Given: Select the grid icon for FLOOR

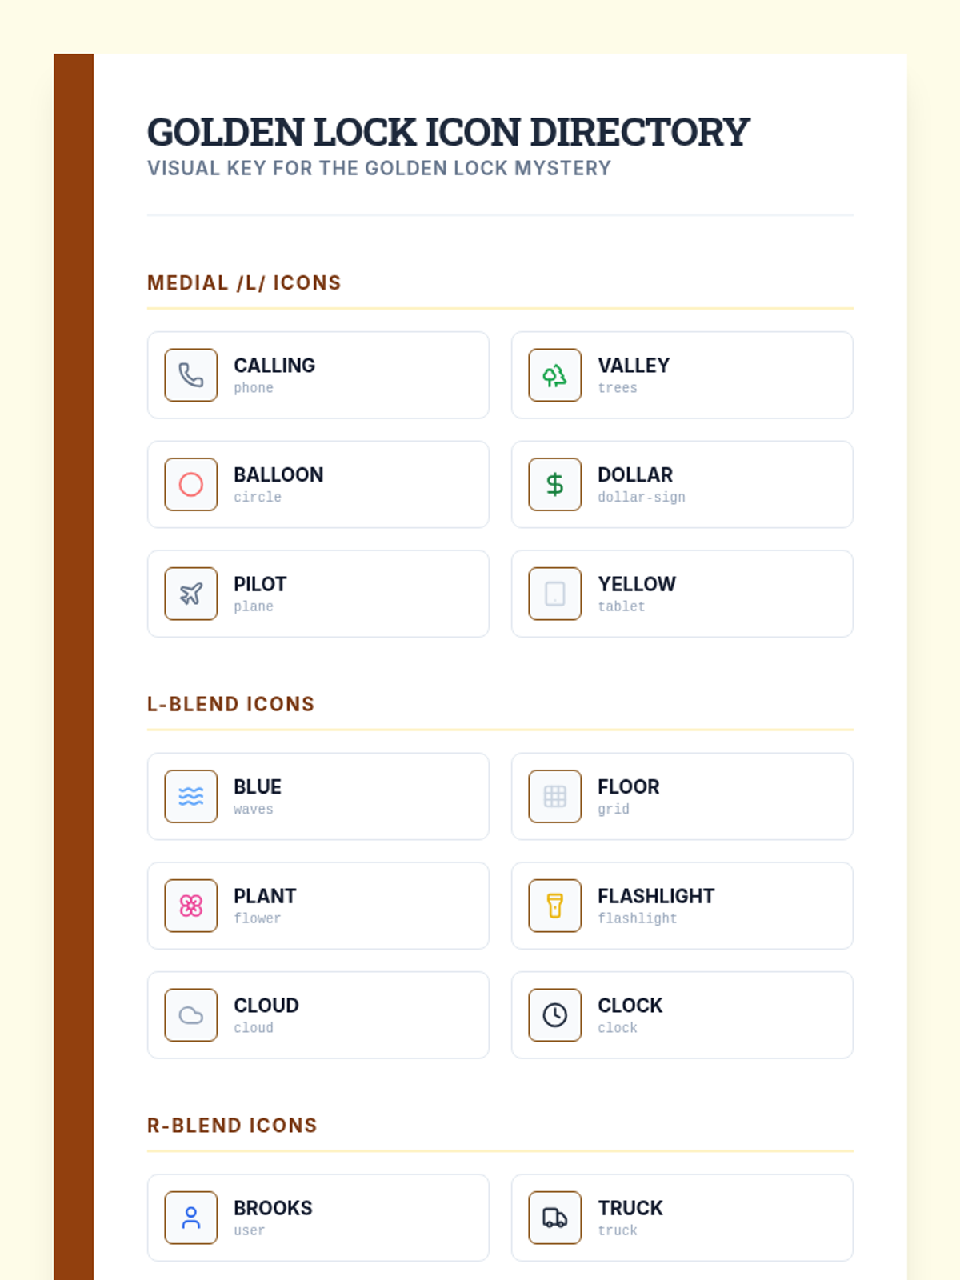Looking at the screenshot, I should 554,796.
